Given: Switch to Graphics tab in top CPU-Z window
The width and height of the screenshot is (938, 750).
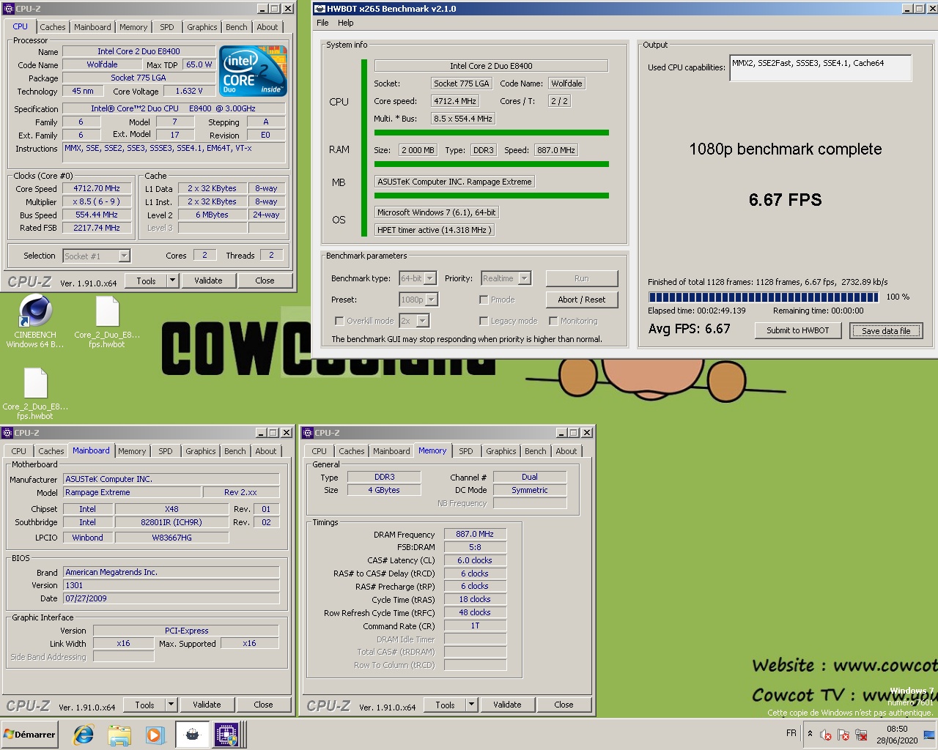Looking at the screenshot, I should (202, 27).
